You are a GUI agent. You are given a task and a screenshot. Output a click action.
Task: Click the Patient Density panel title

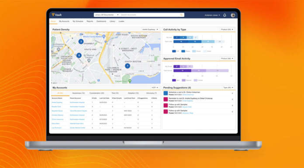tap(61, 29)
